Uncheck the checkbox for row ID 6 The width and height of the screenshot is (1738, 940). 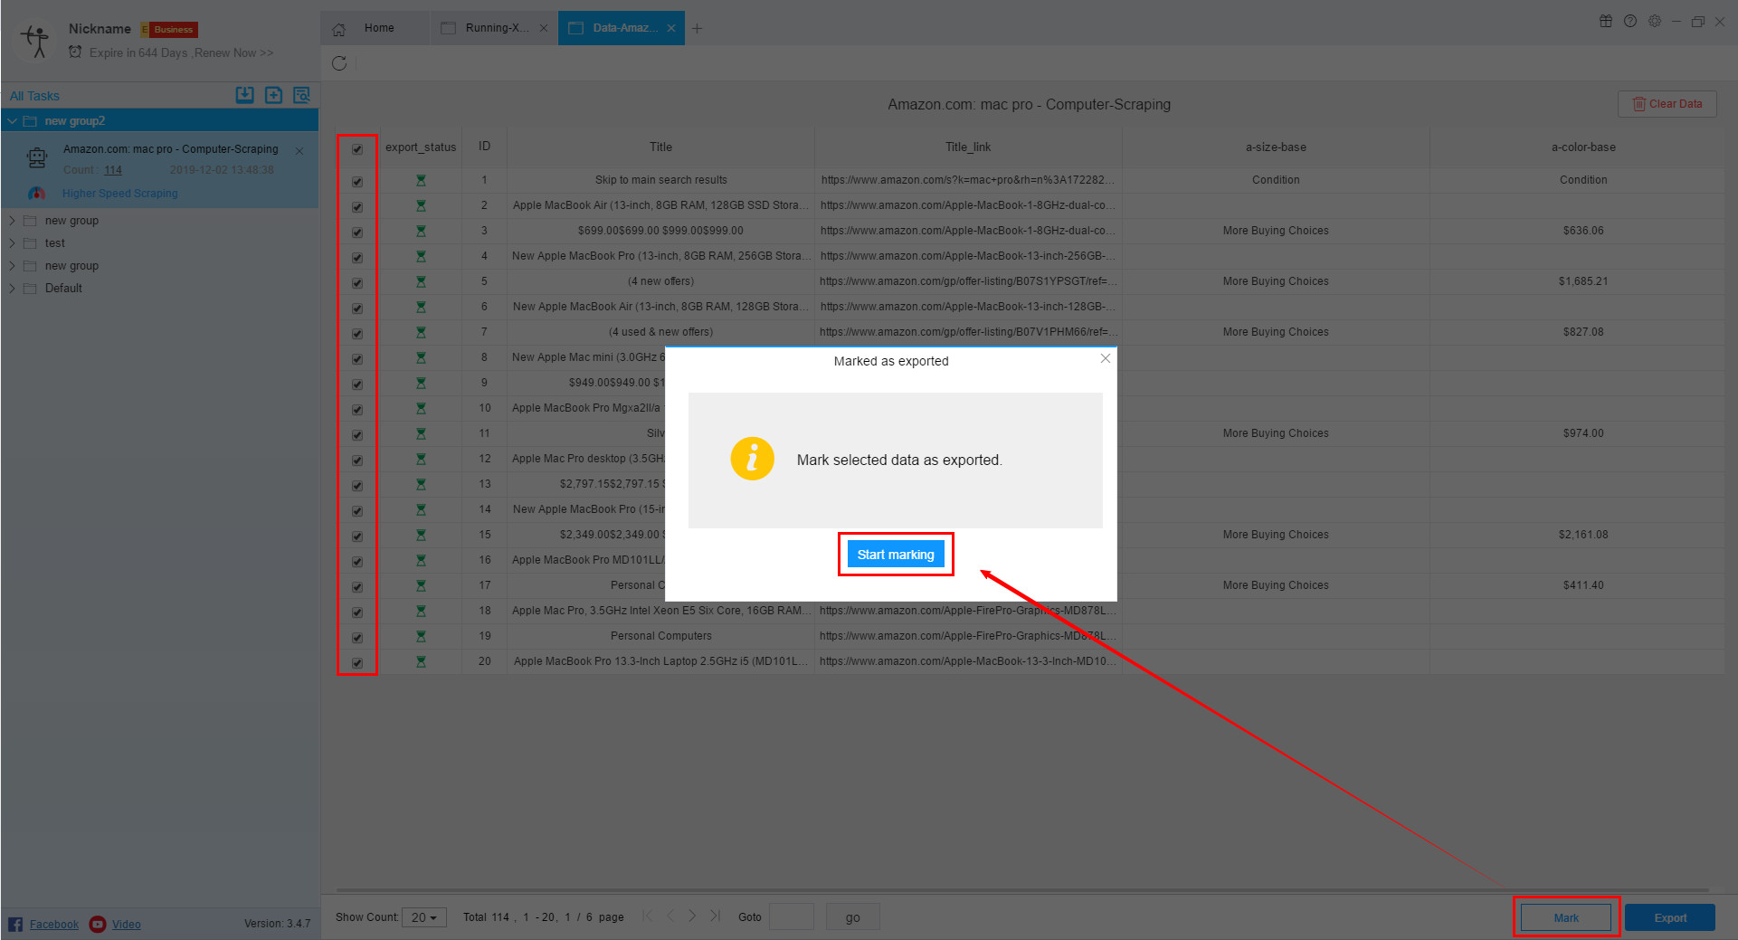point(357,309)
